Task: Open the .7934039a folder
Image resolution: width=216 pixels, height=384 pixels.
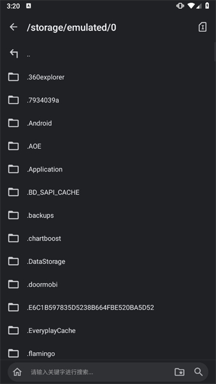Action: coord(108,100)
